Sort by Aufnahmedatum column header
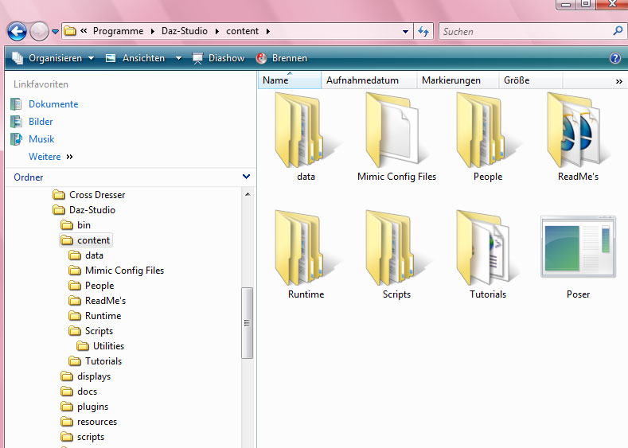 [369, 80]
